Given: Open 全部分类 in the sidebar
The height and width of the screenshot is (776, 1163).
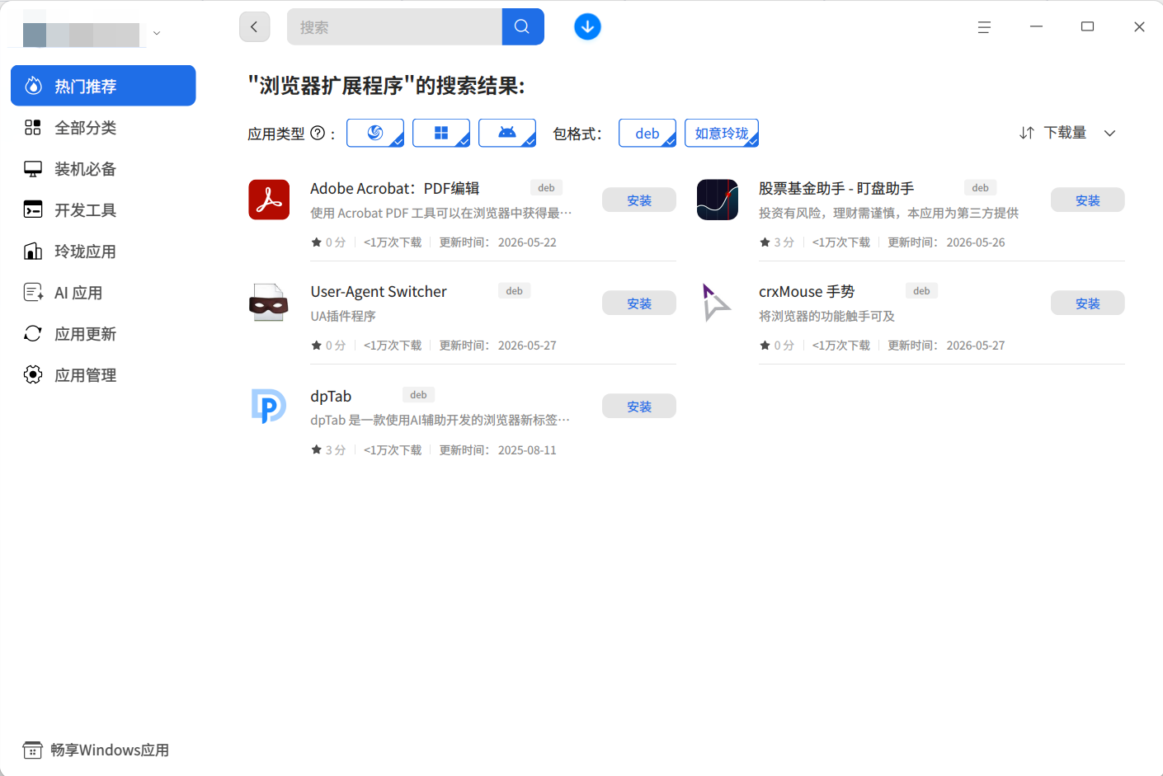Looking at the screenshot, I should pyautogui.click(x=103, y=127).
